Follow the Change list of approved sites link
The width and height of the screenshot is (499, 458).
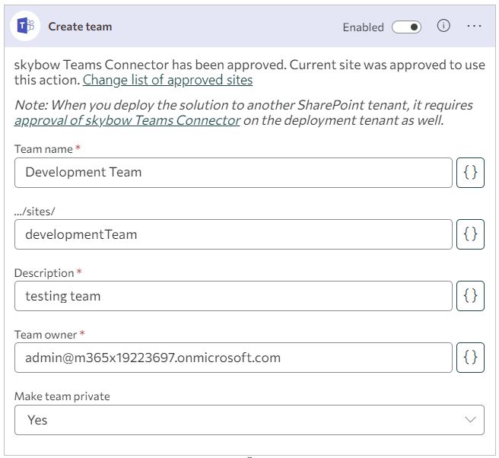[x=167, y=80]
